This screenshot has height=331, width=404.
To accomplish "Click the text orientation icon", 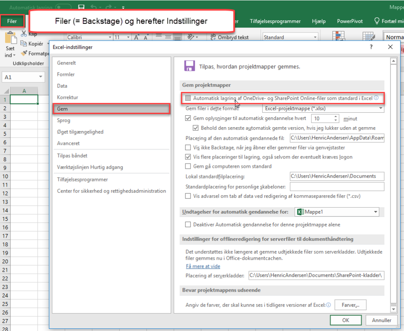I will pyautogui.click(x=191, y=37).
